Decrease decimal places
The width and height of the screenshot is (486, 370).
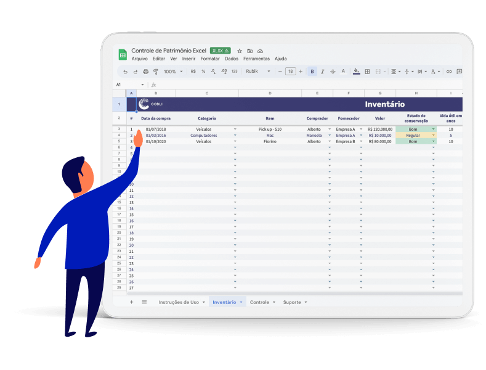click(214, 72)
